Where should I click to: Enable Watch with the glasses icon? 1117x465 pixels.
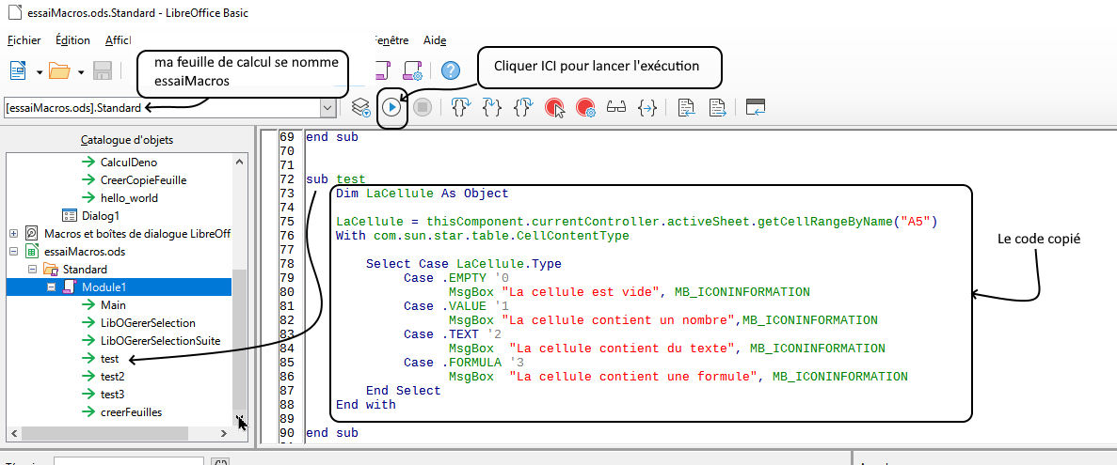coord(616,107)
